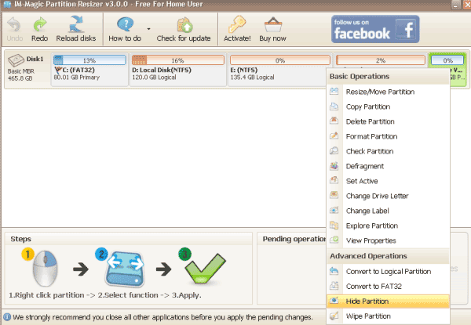The height and width of the screenshot is (325, 471).
Task: Click the Change Drive Letter icon
Action: [x=334, y=195]
